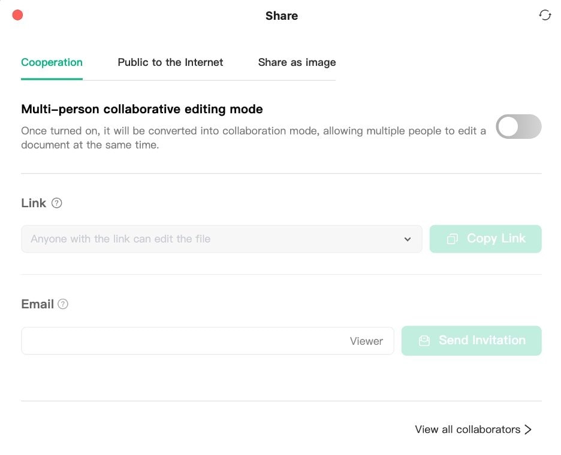Image resolution: width=561 pixels, height=455 pixels.
Task: Click the copy icon inside the Copy Link button
Action: [453, 238]
